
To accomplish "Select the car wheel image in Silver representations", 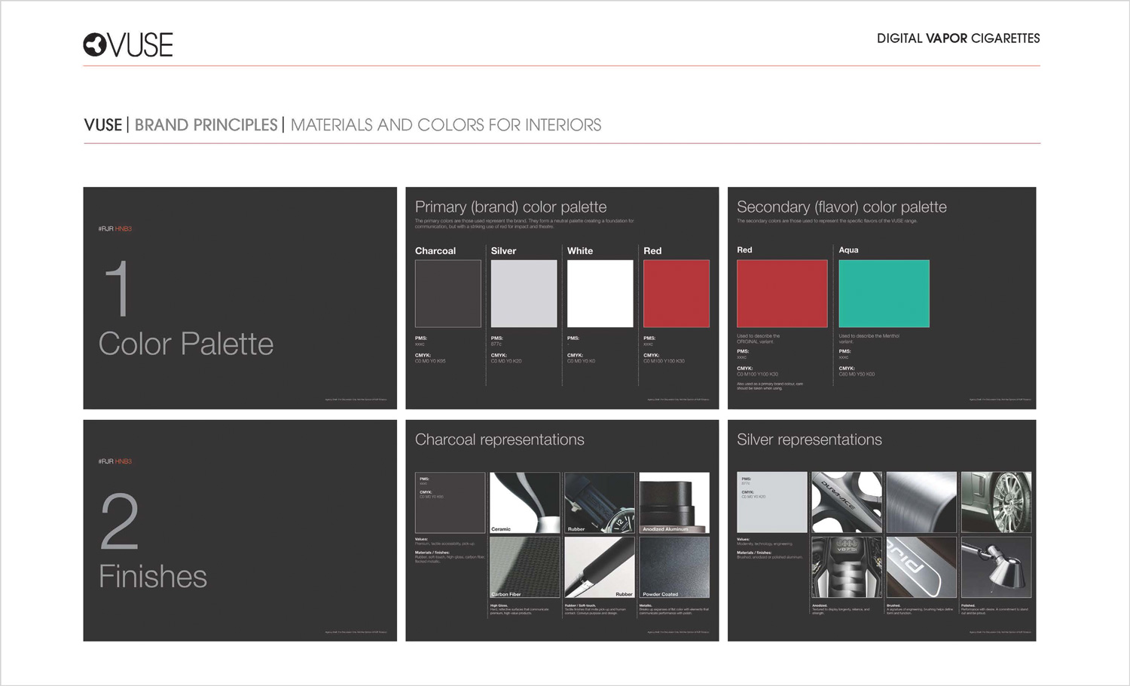I will (x=996, y=502).
